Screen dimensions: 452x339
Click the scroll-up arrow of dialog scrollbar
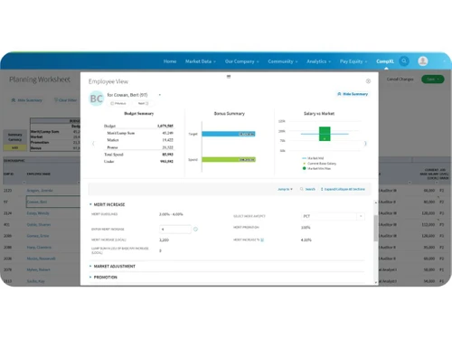coord(376,202)
